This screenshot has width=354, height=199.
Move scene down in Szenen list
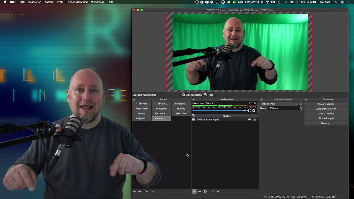click(x=153, y=192)
